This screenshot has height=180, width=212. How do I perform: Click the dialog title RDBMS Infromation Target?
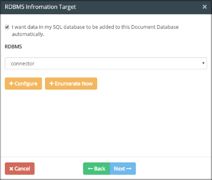[40, 7]
